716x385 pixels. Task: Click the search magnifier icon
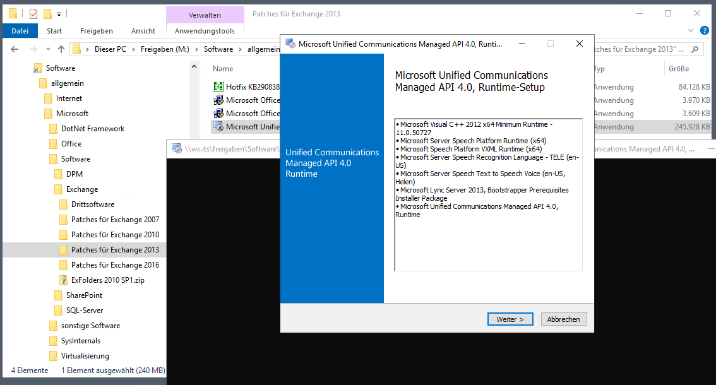click(x=695, y=49)
